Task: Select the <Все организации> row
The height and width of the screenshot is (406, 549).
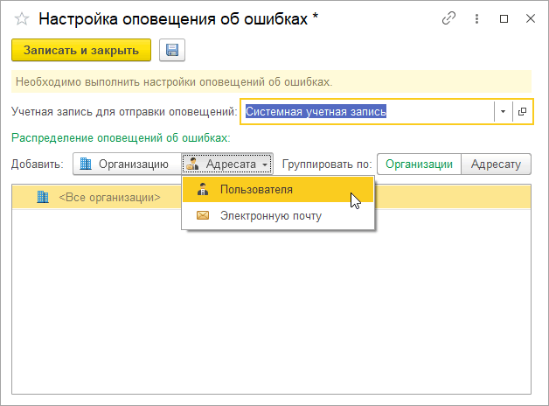Action: click(x=109, y=198)
